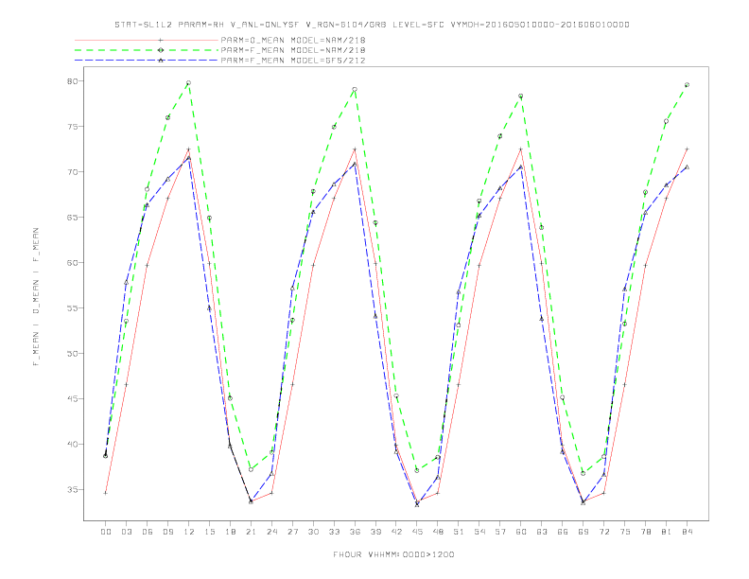The image size is (749, 579).
Task: Click x-axis tick label 84
Action: [688, 532]
